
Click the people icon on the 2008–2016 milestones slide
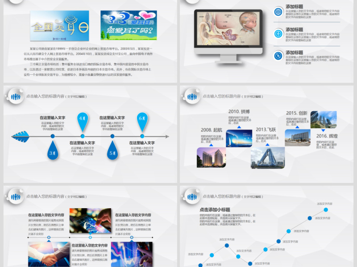(193, 96)
